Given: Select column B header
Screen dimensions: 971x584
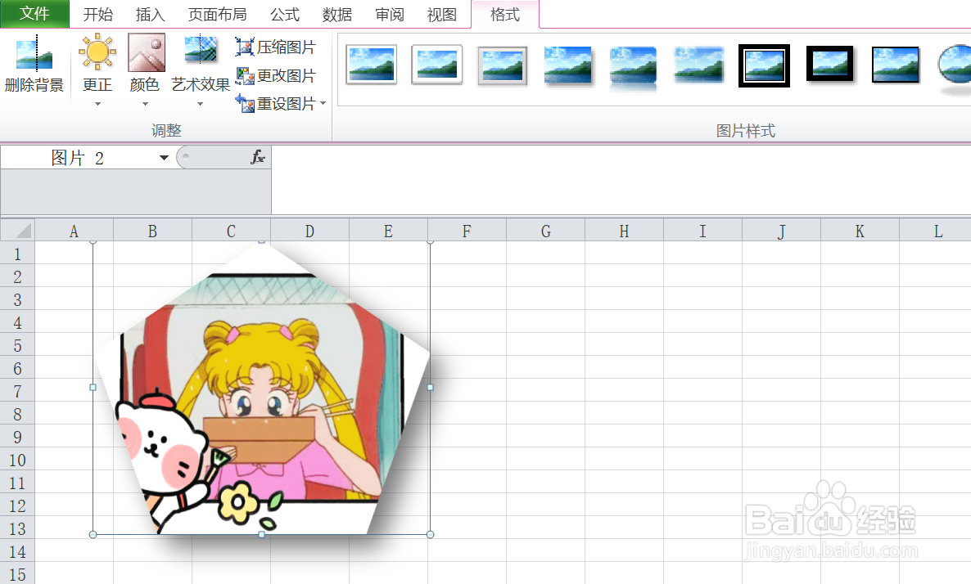Looking at the screenshot, I should pos(152,231).
